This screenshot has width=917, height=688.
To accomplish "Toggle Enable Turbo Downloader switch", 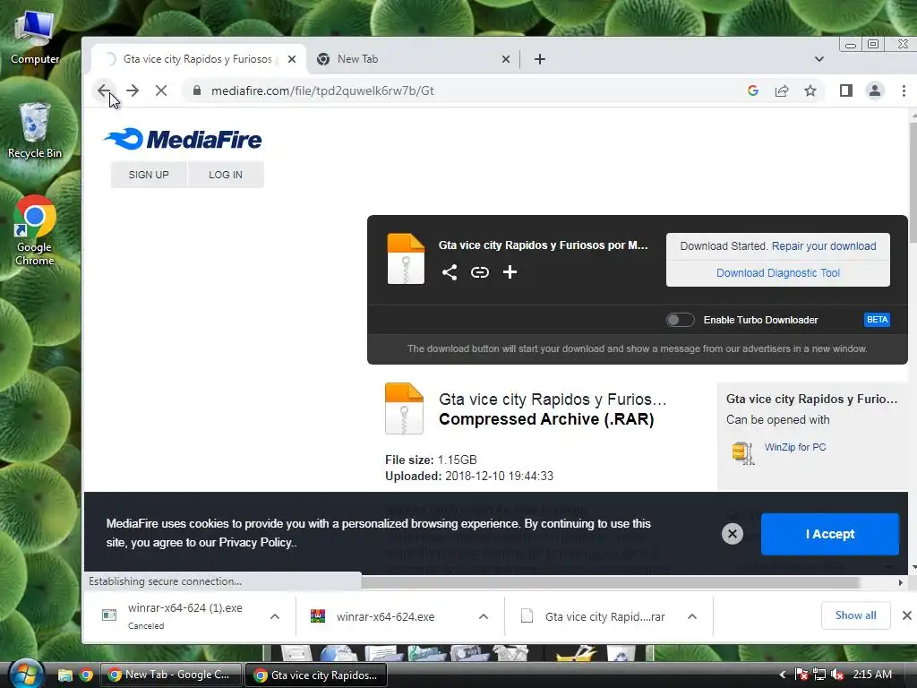I will point(681,320).
